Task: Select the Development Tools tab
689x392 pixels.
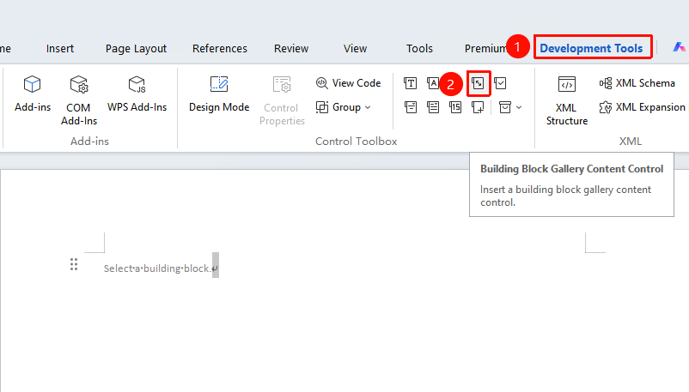Action: pos(591,48)
